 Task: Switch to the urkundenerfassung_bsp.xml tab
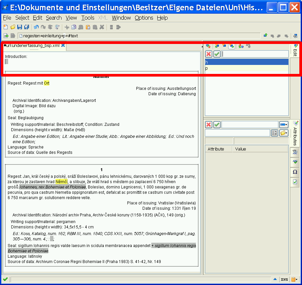pyautogui.click(x=32, y=46)
